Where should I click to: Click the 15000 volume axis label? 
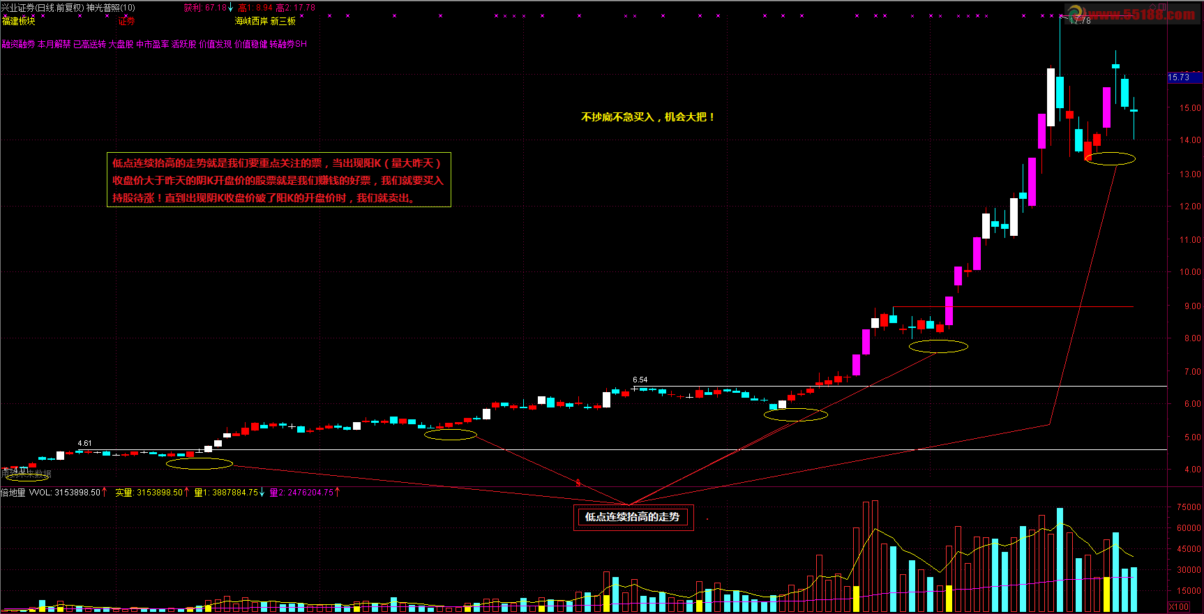pyautogui.click(x=1189, y=591)
